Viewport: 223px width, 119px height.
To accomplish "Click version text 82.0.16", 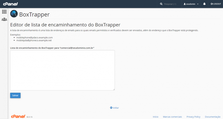I will click(x=30, y=117).
